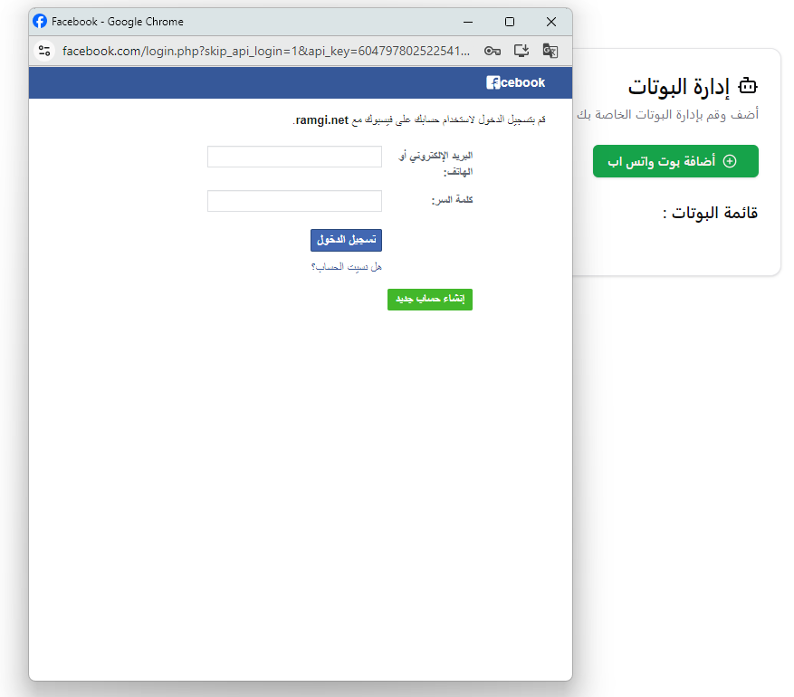Click the green إنشاء حساب جديد button

pos(430,299)
